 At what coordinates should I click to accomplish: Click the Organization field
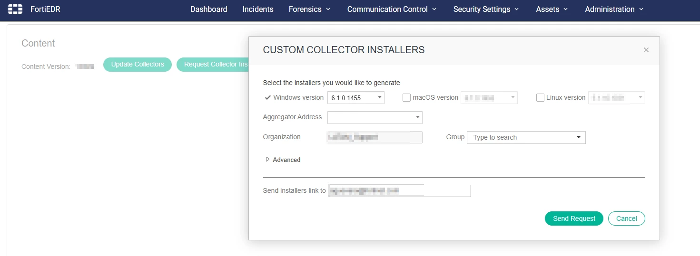coord(375,137)
